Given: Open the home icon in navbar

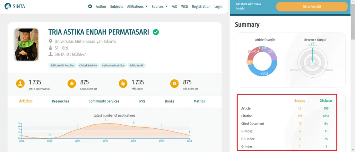Looking at the screenshot, I should (x=90, y=6).
